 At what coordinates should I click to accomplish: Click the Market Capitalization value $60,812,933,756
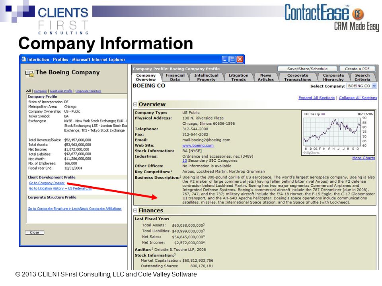click(x=198, y=260)
